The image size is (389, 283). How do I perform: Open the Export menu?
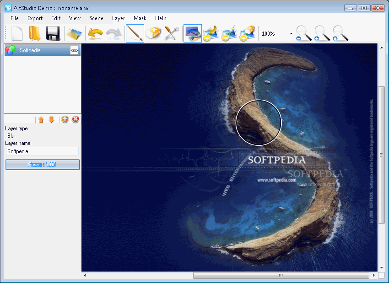(x=35, y=18)
